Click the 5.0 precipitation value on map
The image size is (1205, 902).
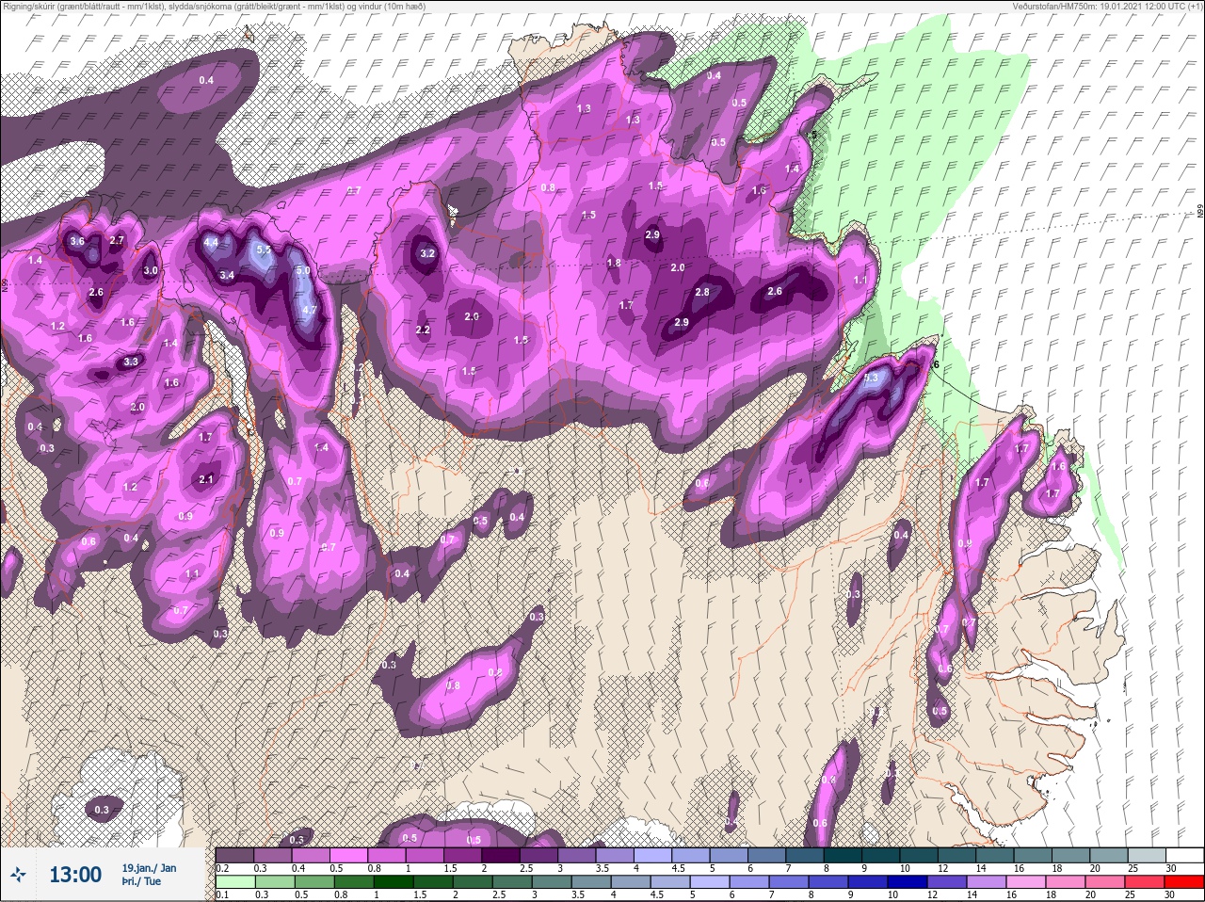(x=303, y=270)
